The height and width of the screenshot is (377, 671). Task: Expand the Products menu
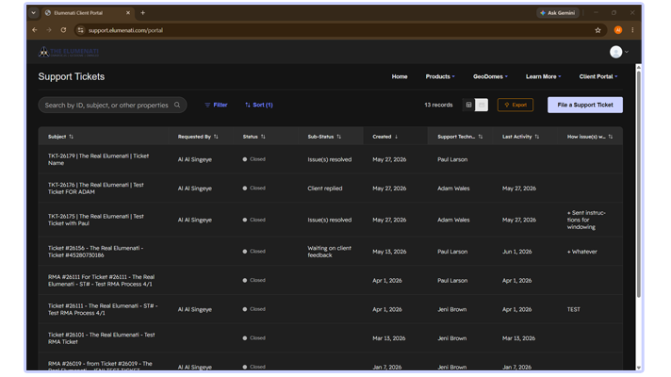[x=440, y=76]
